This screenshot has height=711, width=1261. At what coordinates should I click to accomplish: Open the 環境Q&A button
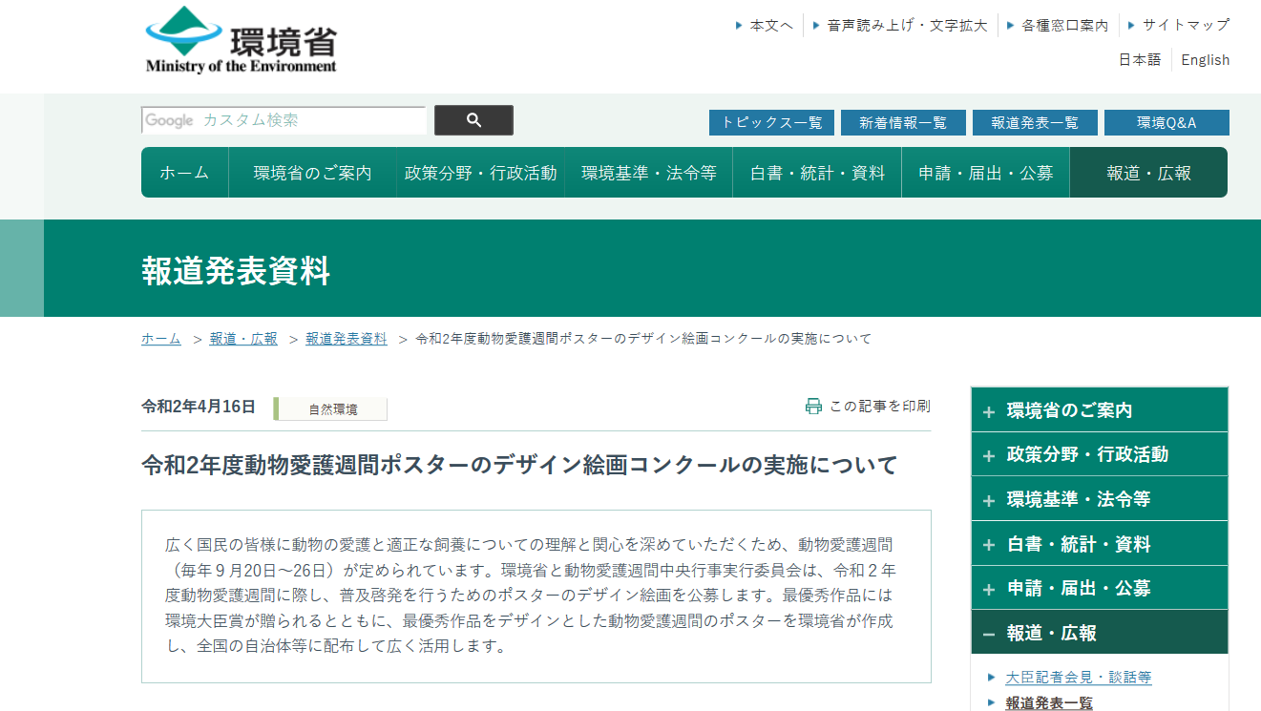(1166, 123)
